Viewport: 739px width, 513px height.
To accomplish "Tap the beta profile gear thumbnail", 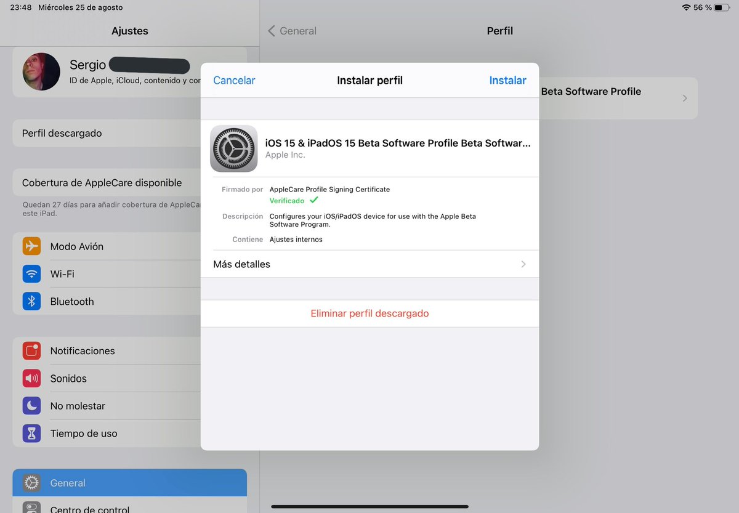I will click(x=234, y=148).
